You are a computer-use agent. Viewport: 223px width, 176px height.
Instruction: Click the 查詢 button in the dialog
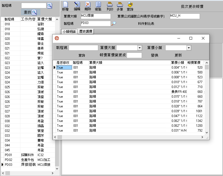[x=82, y=55]
